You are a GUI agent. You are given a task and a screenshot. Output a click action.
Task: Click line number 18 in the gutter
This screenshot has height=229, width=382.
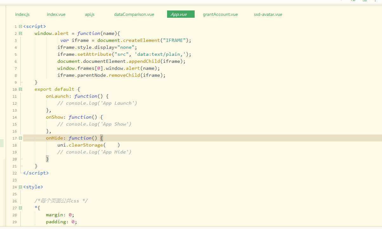15,145
